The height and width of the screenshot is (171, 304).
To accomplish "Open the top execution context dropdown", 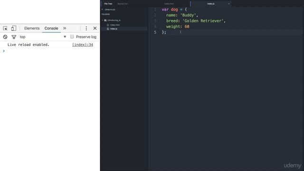I will [x=43, y=37].
